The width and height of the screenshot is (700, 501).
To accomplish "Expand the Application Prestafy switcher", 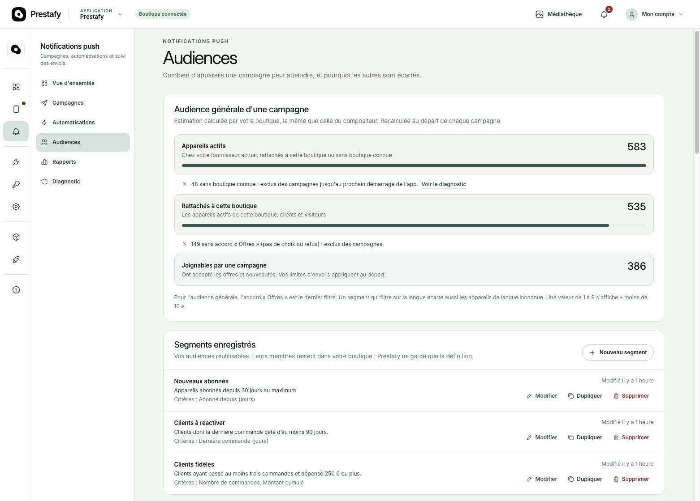I will click(101, 14).
